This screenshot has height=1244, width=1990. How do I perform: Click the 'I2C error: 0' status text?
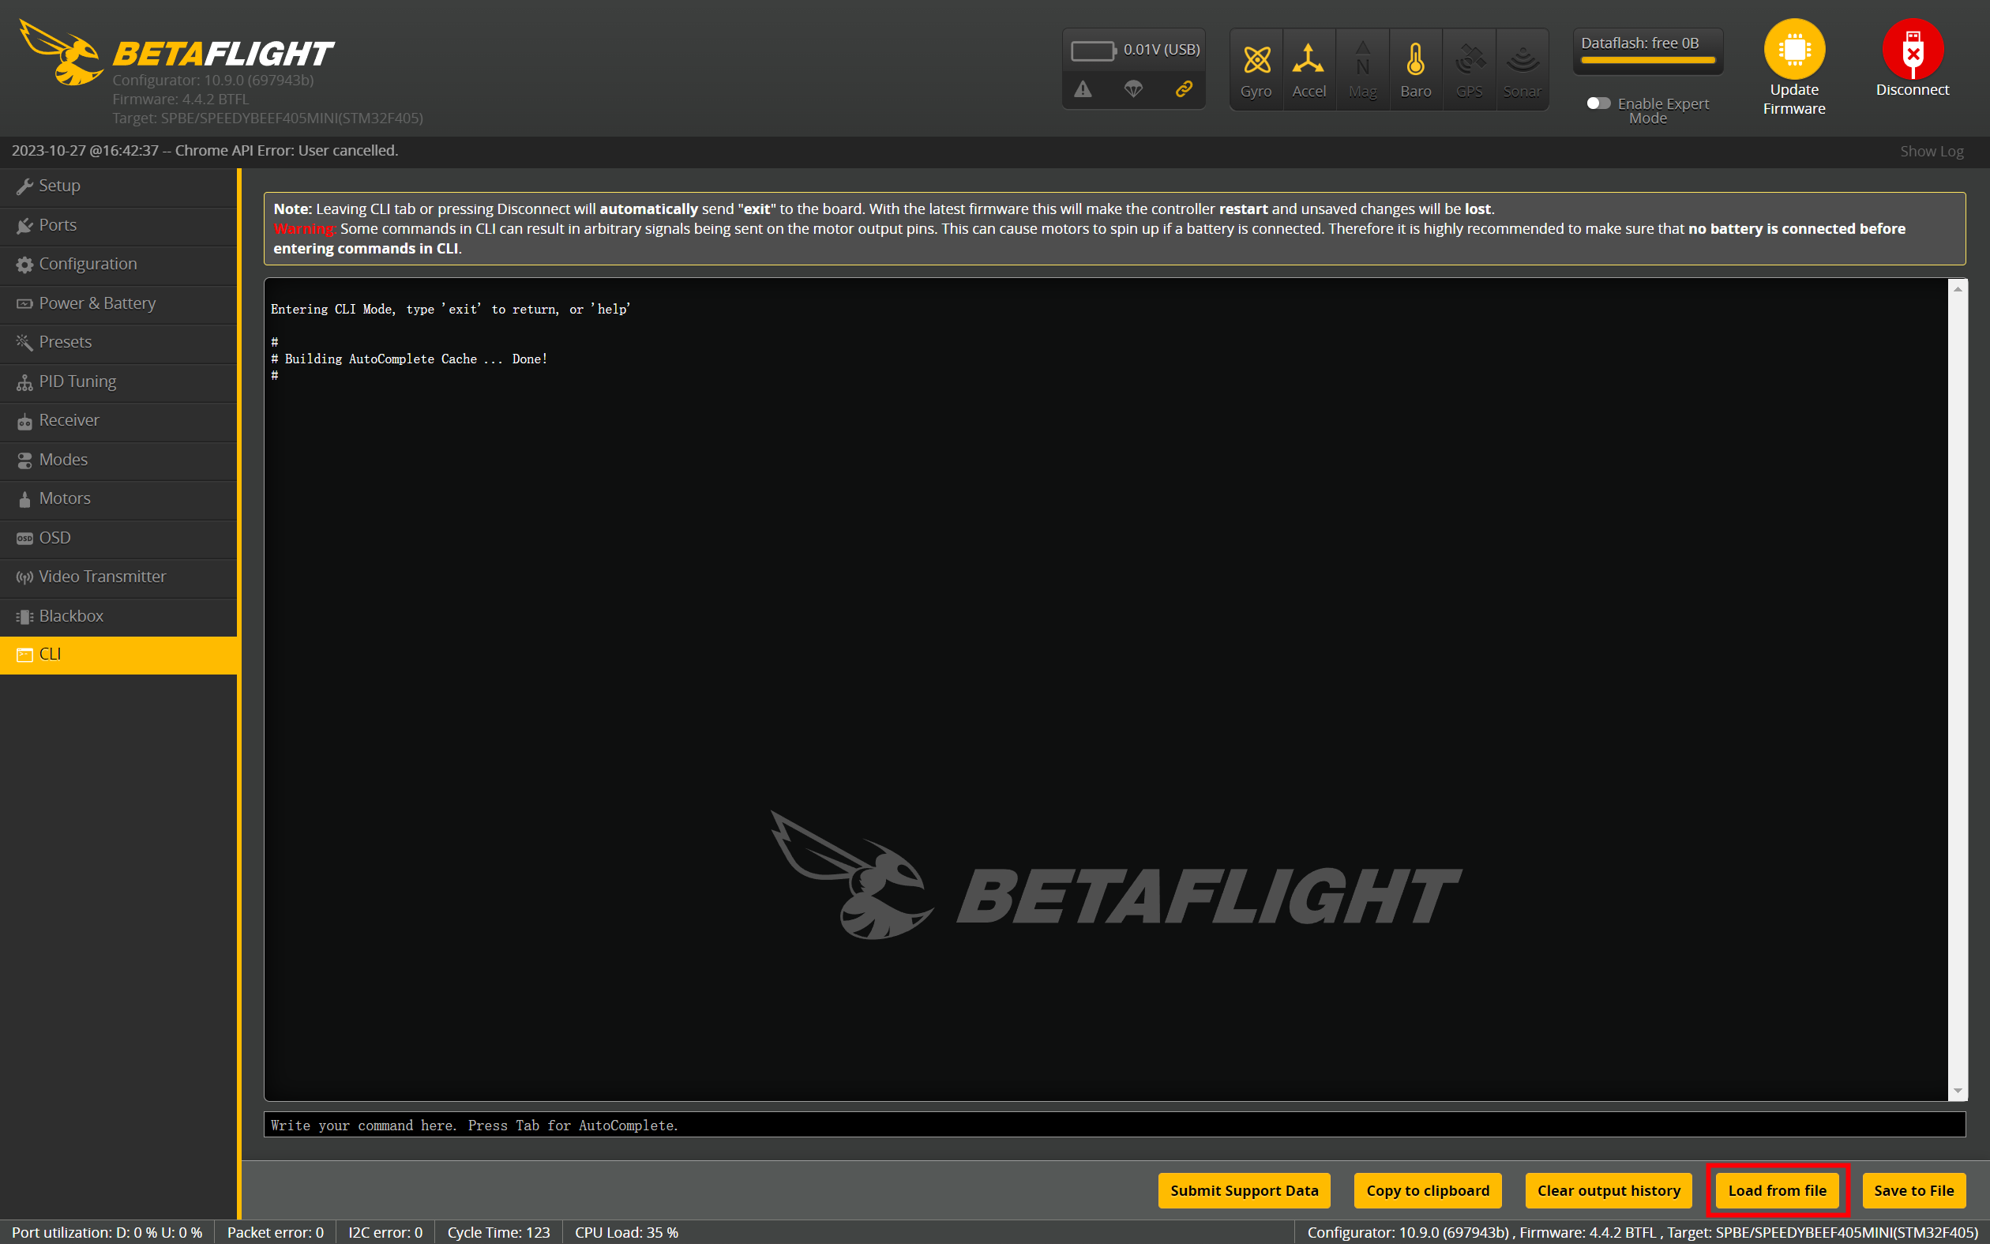pos(385,1232)
